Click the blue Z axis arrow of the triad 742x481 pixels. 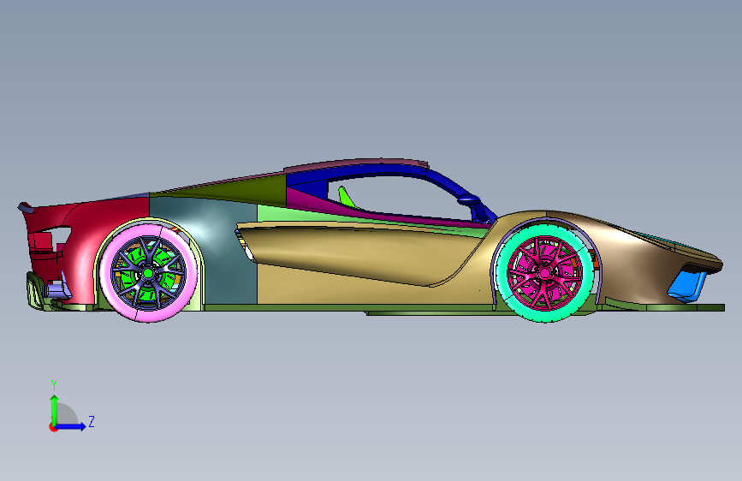(x=71, y=426)
